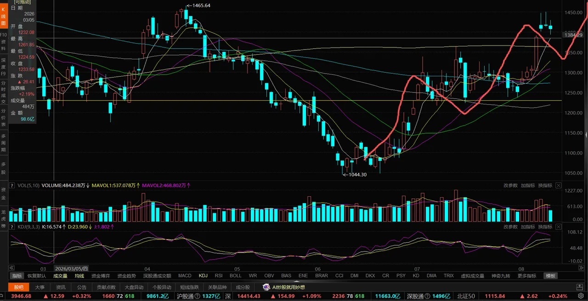
Task: Select the 深股通成交额 indicator
Action: (x=157, y=276)
